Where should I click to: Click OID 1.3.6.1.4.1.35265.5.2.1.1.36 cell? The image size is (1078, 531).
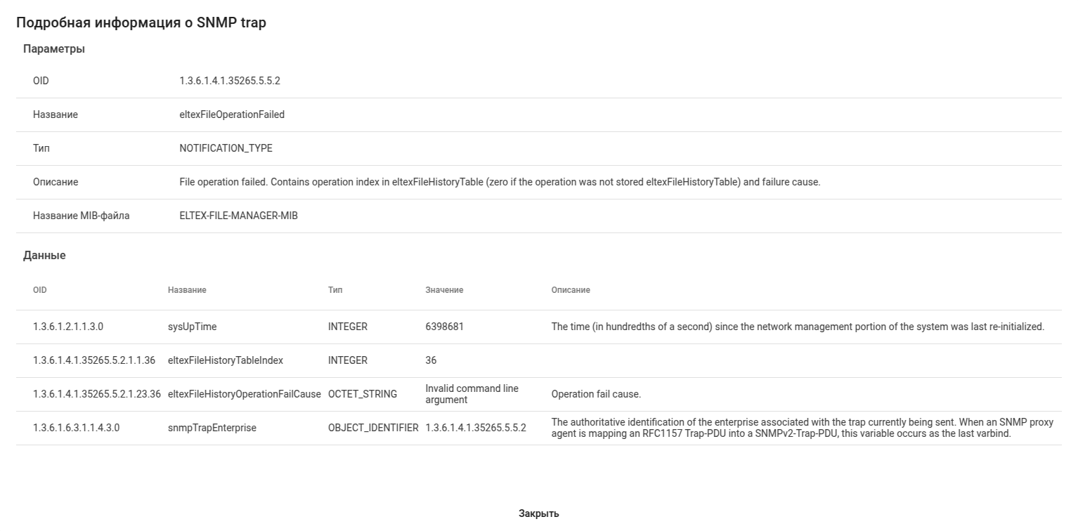click(94, 360)
